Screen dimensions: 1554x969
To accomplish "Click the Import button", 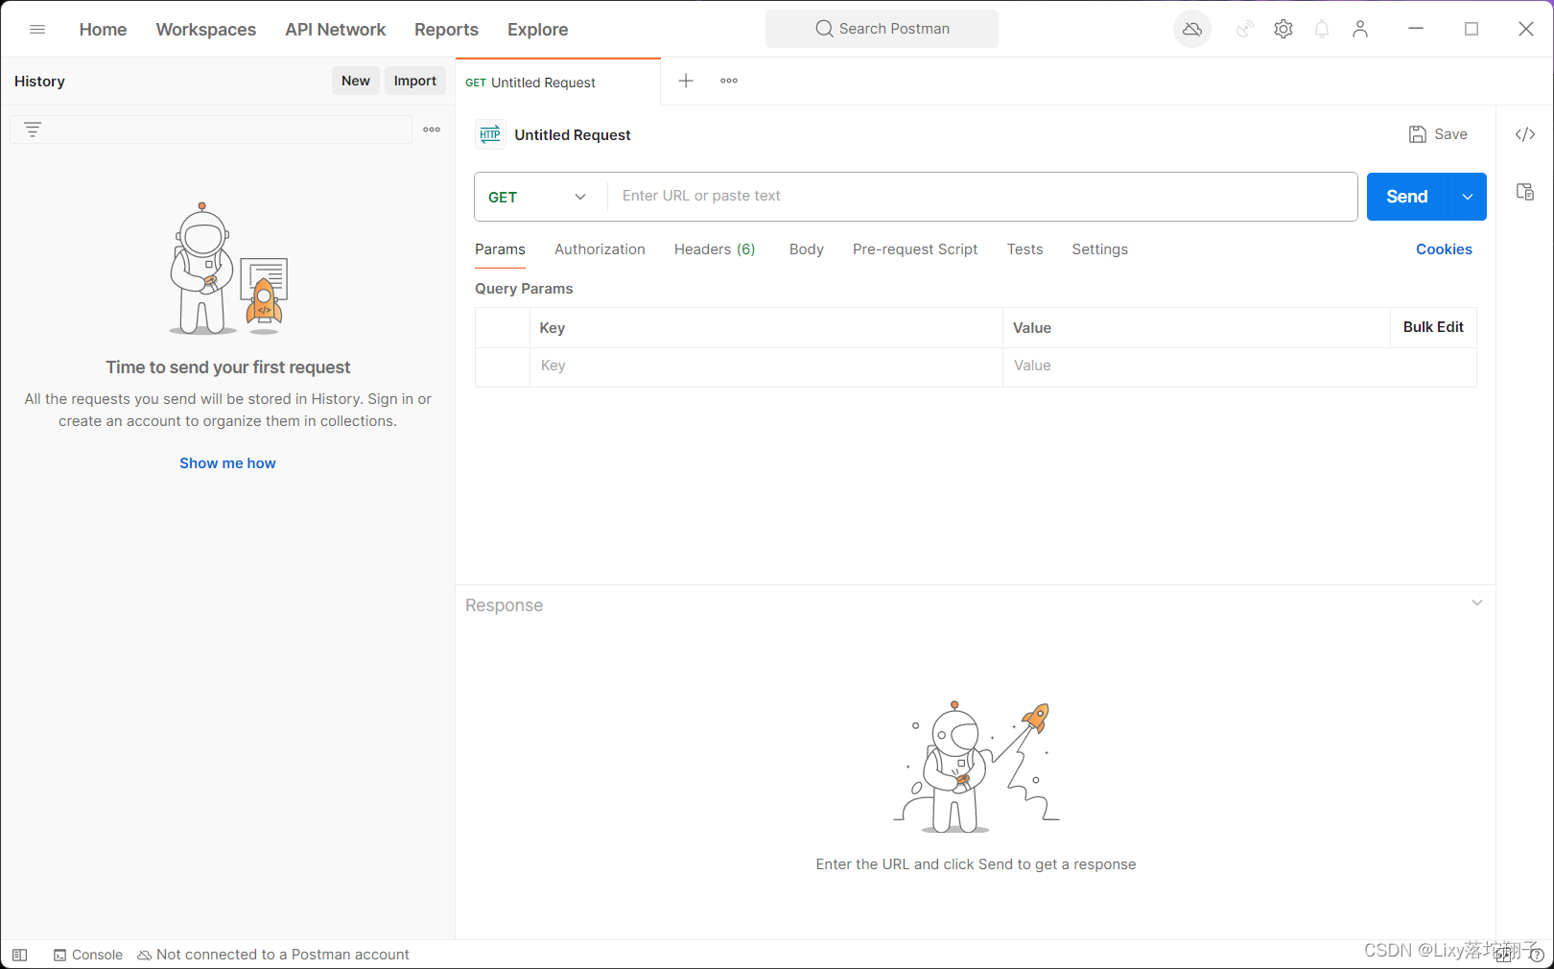I will pos(415,81).
